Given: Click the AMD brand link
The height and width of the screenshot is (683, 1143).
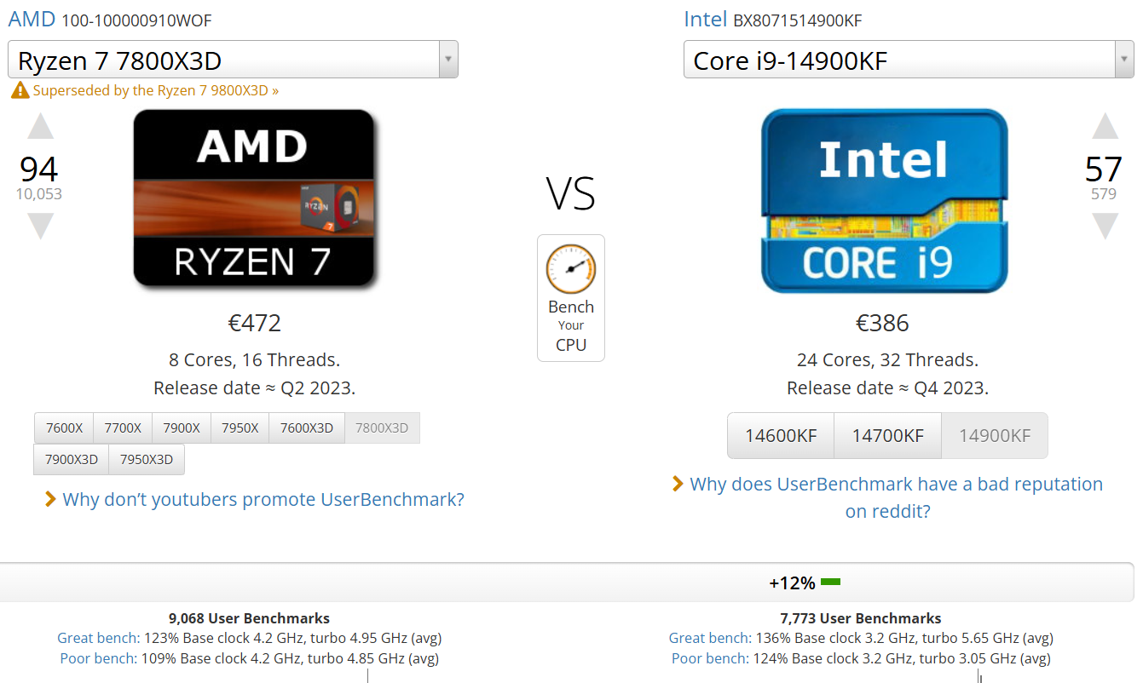Looking at the screenshot, I should pos(32,20).
